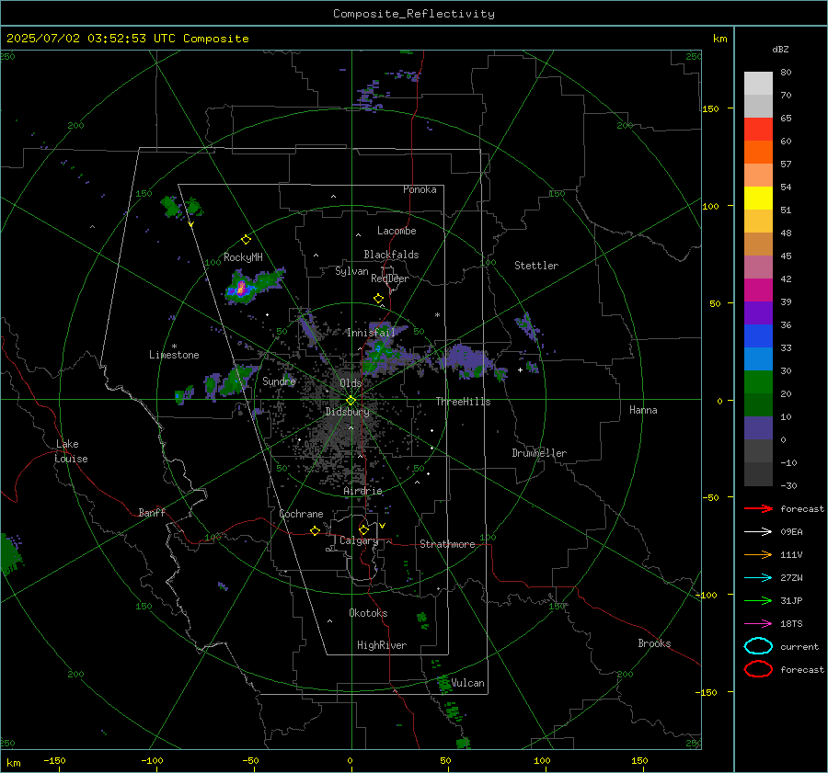Screen dimensions: 828x773
Task: Click the bright yellow 51-54 dBZ swatch
Action: 758,199
